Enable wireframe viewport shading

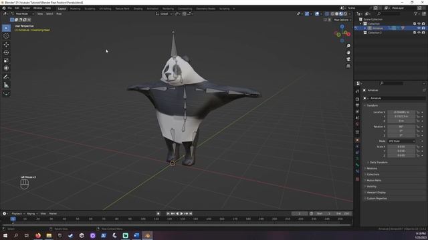click(332, 13)
